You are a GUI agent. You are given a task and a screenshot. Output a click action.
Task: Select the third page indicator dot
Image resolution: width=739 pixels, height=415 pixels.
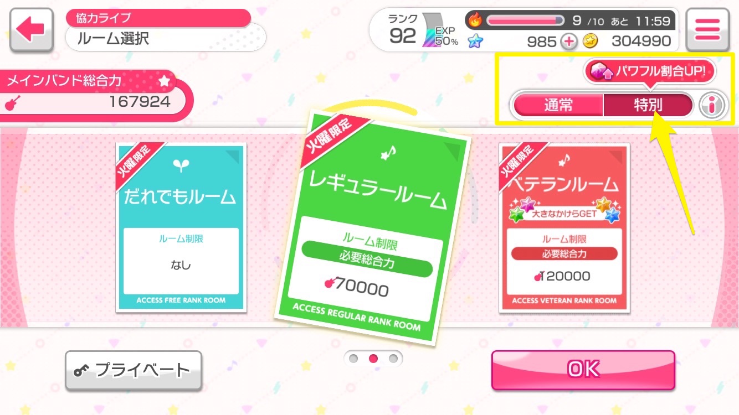coord(393,359)
